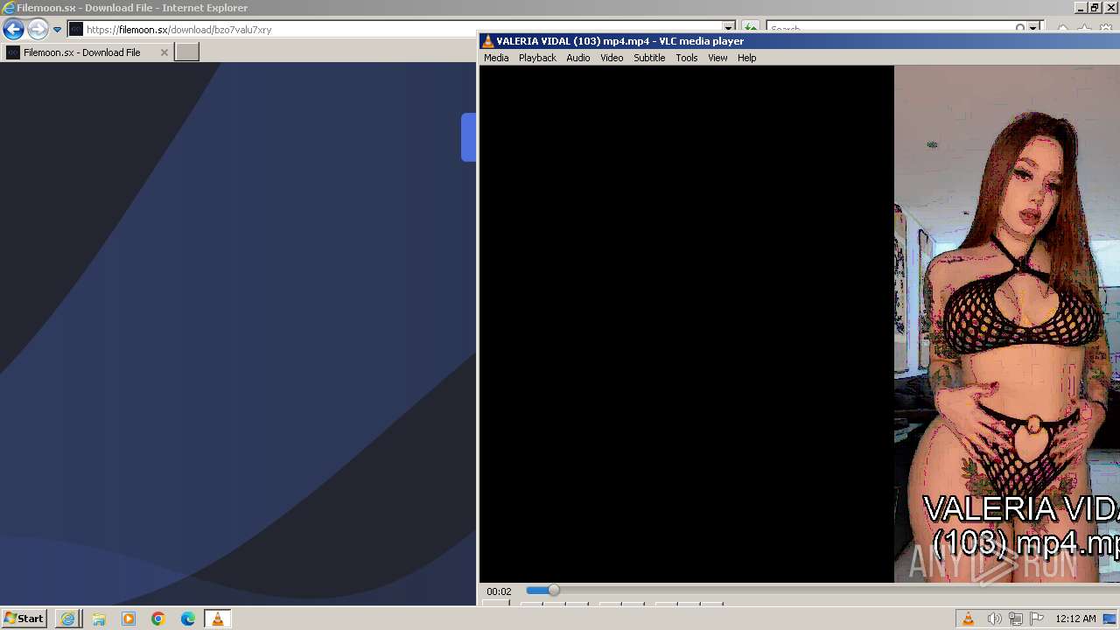This screenshot has width=1120, height=630.
Task: Launch Google Chrome from the taskbar
Action: (x=157, y=619)
